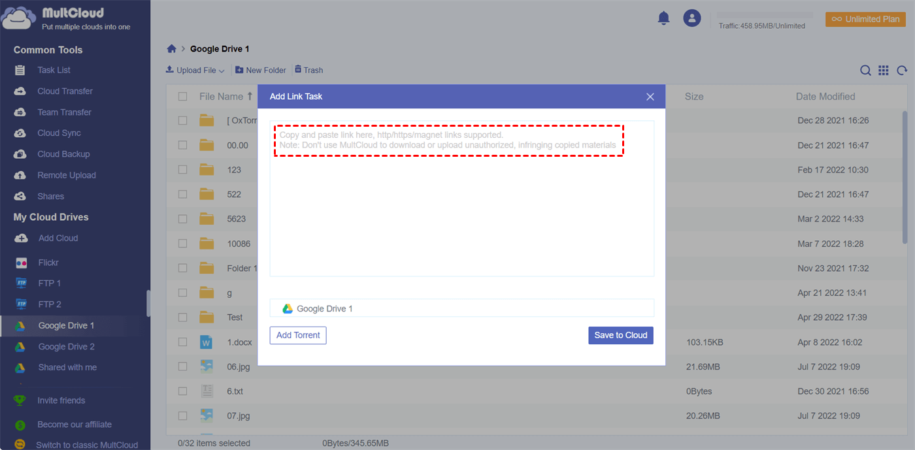Check the box for folder 00.00
This screenshot has height=450, width=915.
click(183, 145)
